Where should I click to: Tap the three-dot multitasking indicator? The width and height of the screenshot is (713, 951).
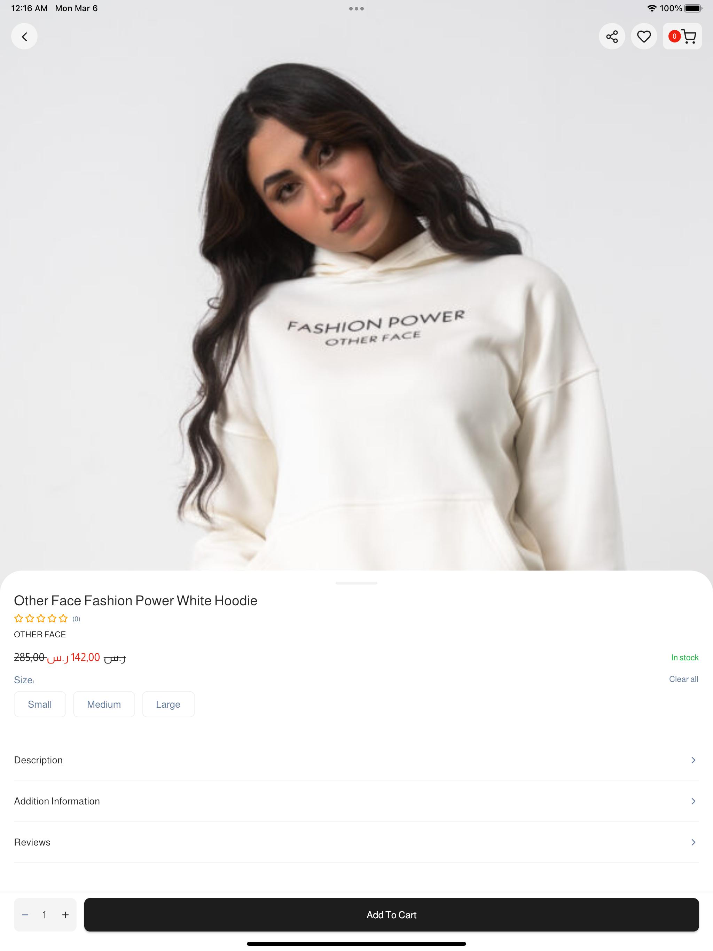[356, 9]
